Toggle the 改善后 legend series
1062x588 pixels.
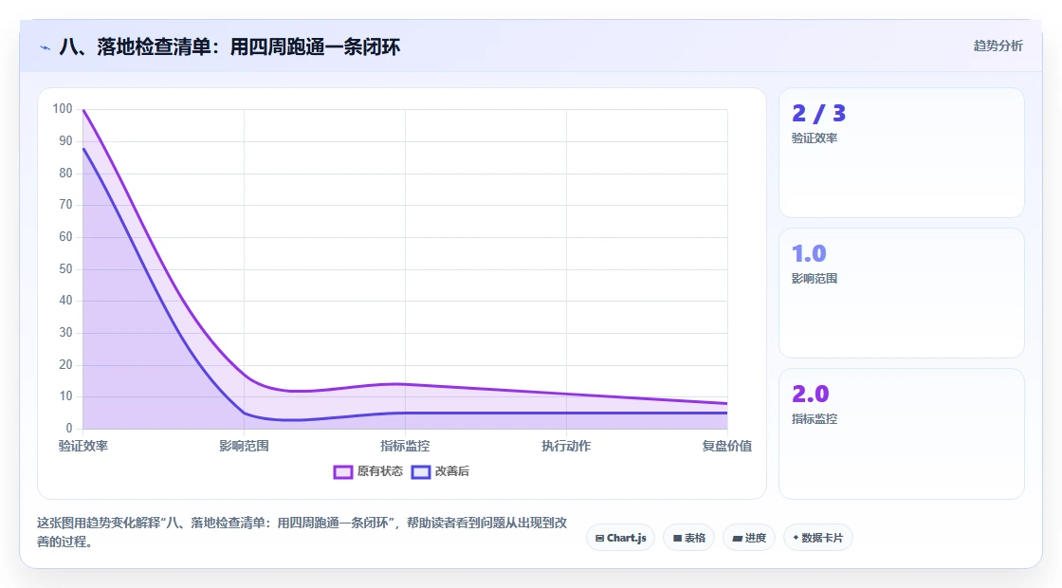(x=440, y=471)
